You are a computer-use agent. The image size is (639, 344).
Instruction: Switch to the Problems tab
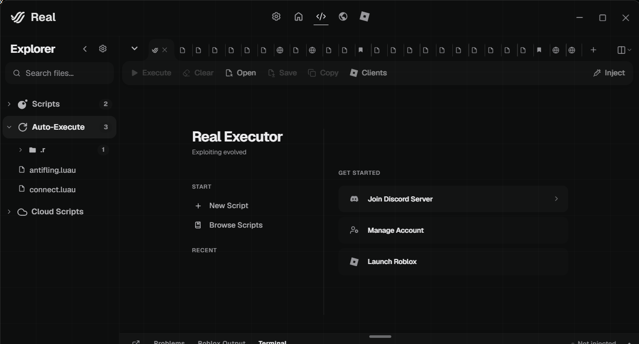point(169,341)
